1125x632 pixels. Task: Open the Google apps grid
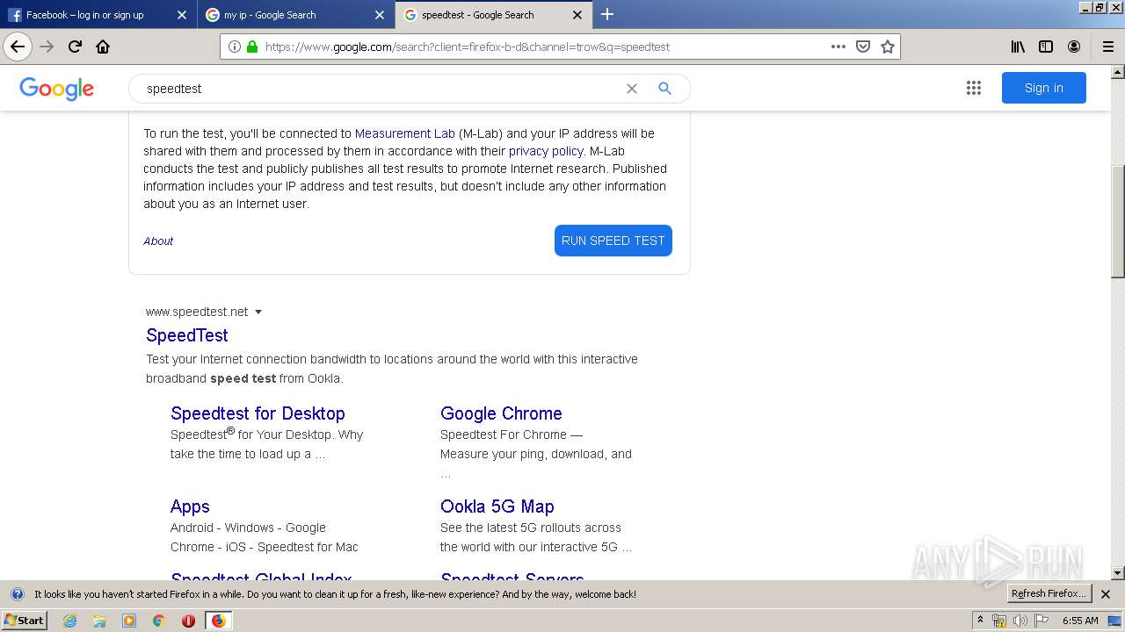click(973, 88)
